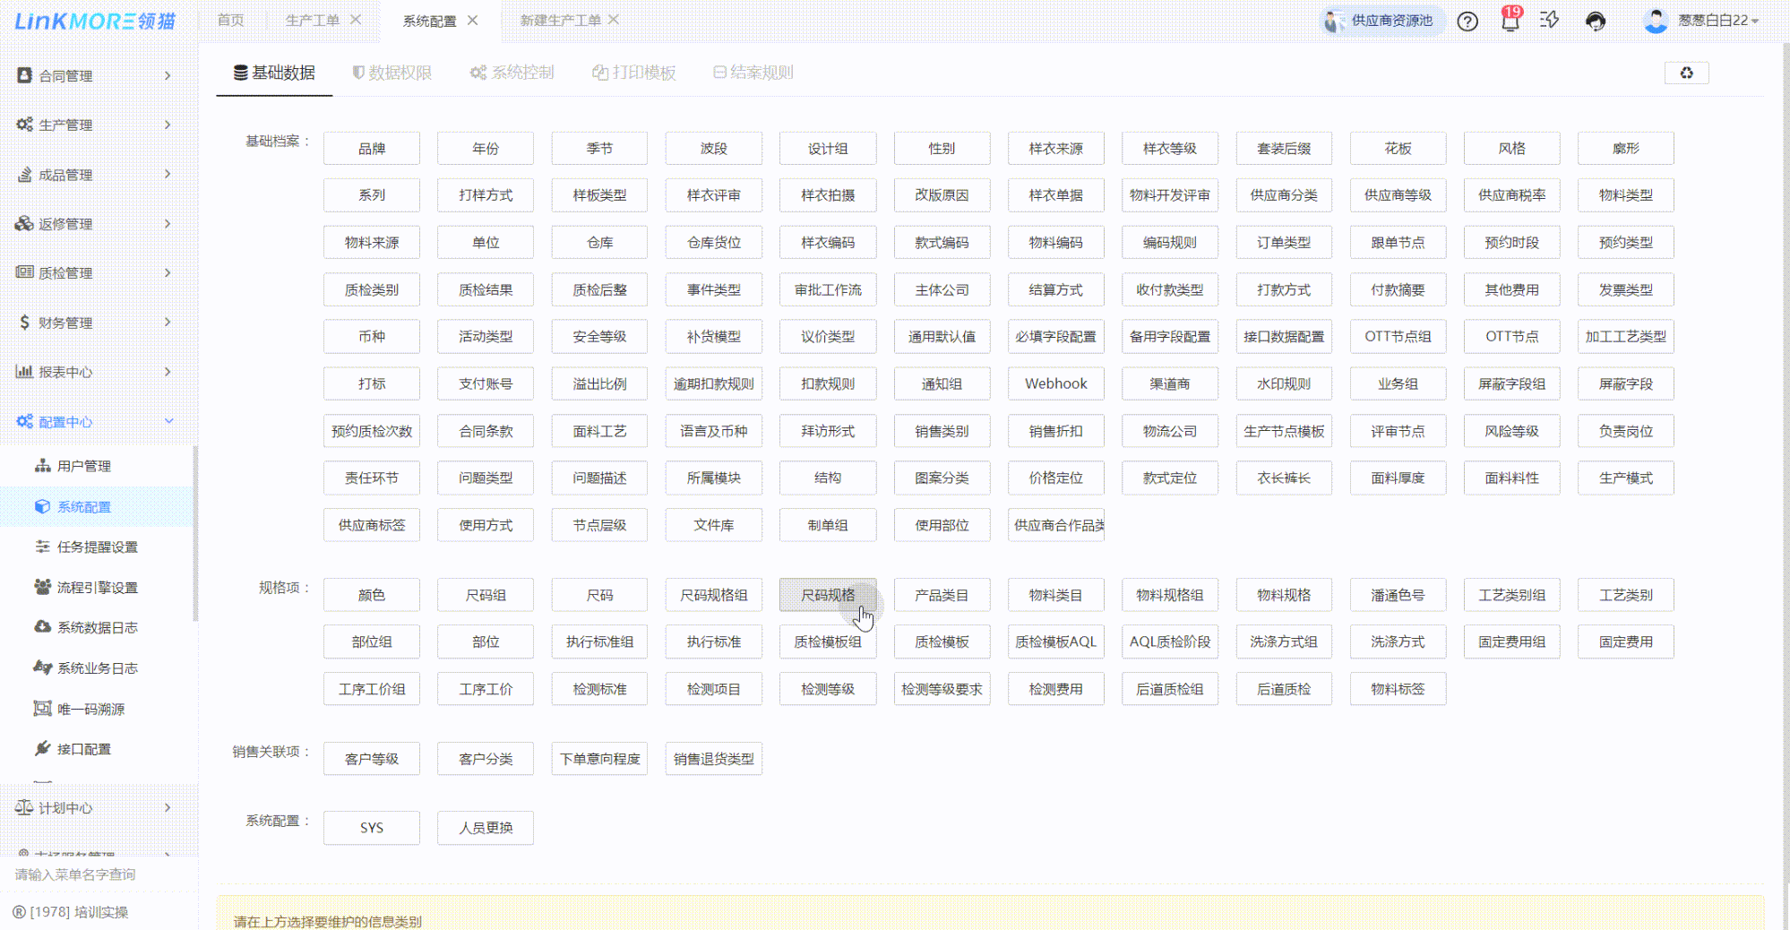Viewport: 1790px width, 930px height.
Task: Expand the 合同管理 sidebar menu
Action: [x=93, y=76]
